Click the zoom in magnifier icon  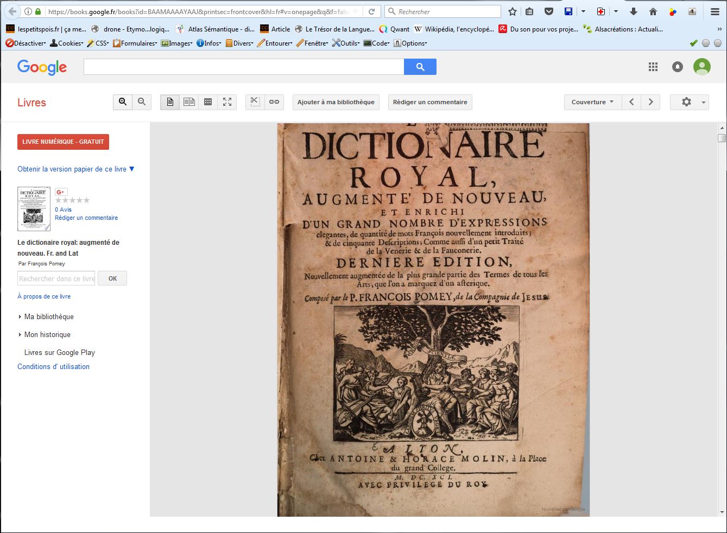[123, 102]
